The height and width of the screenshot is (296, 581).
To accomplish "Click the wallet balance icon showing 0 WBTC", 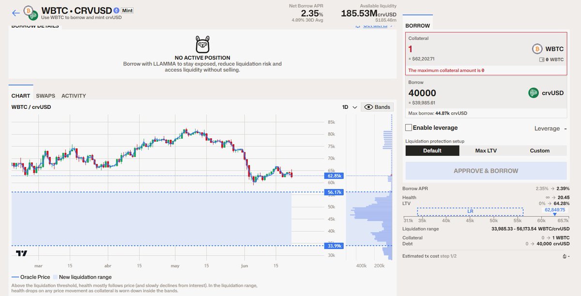I will point(542,60).
